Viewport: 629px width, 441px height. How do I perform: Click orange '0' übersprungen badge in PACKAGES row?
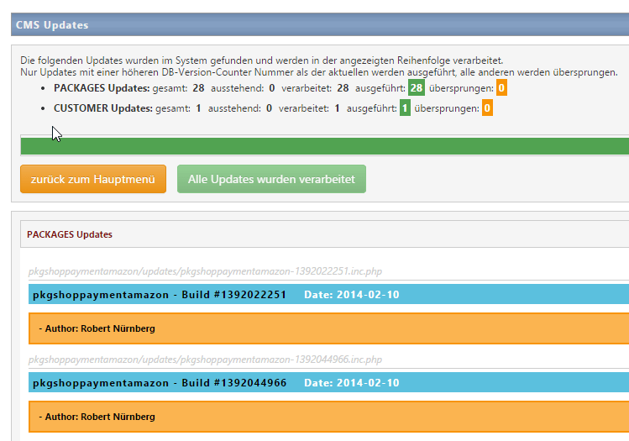point(501,88)
